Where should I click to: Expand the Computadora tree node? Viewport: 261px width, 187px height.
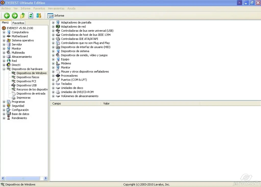click(x=4, y=32)
